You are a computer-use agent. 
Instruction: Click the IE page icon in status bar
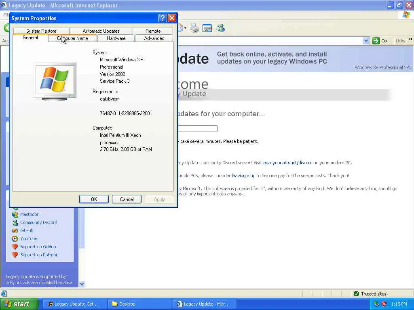coord(4,293)
